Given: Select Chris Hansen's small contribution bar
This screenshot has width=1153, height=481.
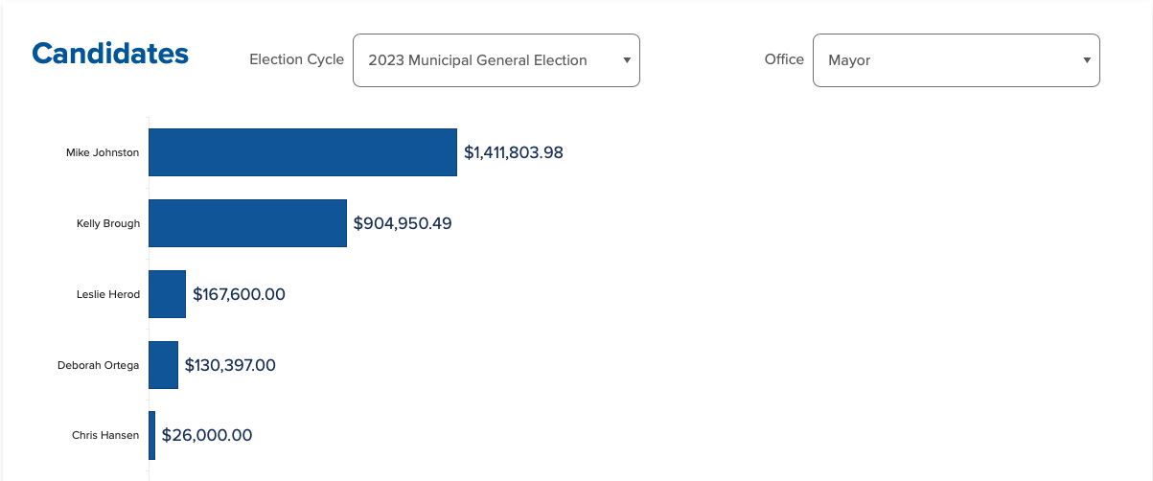Looking at the screenshot, I should [151, 435].
